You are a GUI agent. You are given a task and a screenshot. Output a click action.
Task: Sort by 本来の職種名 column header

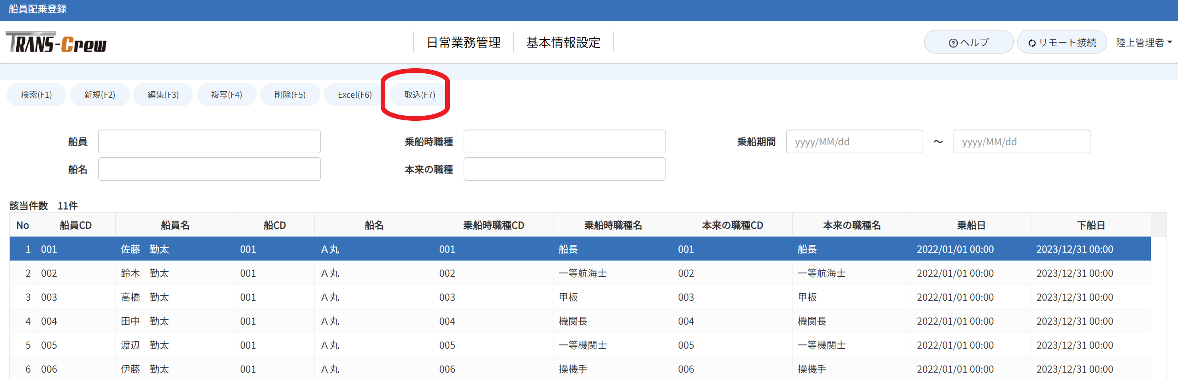(852, 225)
